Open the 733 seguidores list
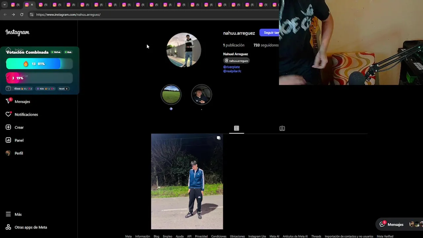423x238 pixels. tap(266, 45)
